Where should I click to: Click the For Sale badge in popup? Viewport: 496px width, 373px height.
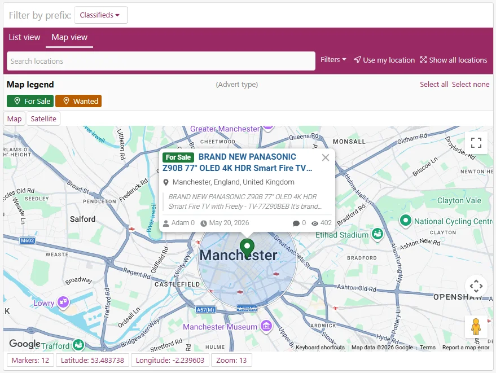pos(178,157)
